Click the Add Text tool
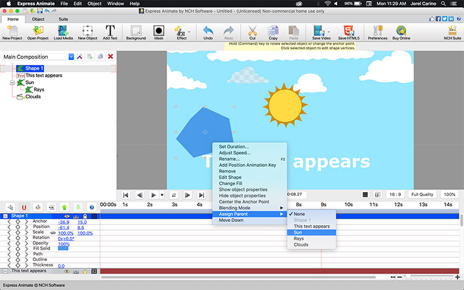Viewport: 464px width, 290px height. tap(110, 33)
